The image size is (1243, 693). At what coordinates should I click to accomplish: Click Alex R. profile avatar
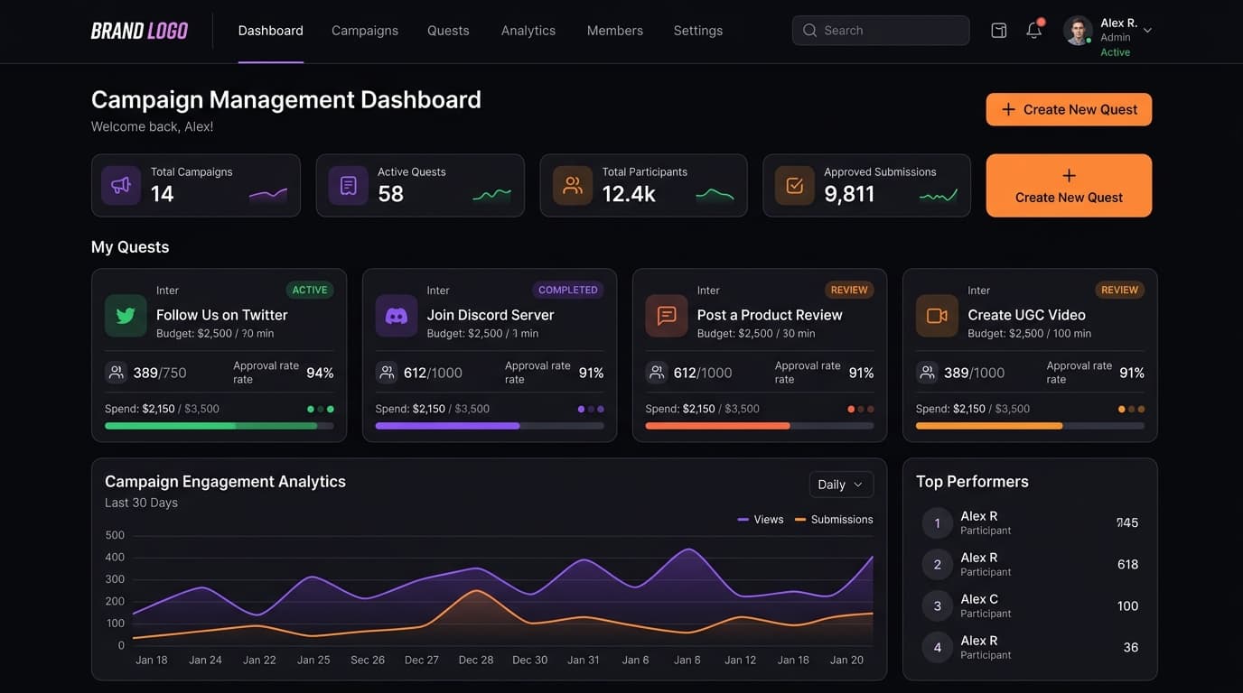(1078, 30)
